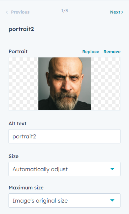Click the checkerboard area right of the portrait

[106, 84]
